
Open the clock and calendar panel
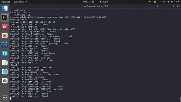point(89,2)
